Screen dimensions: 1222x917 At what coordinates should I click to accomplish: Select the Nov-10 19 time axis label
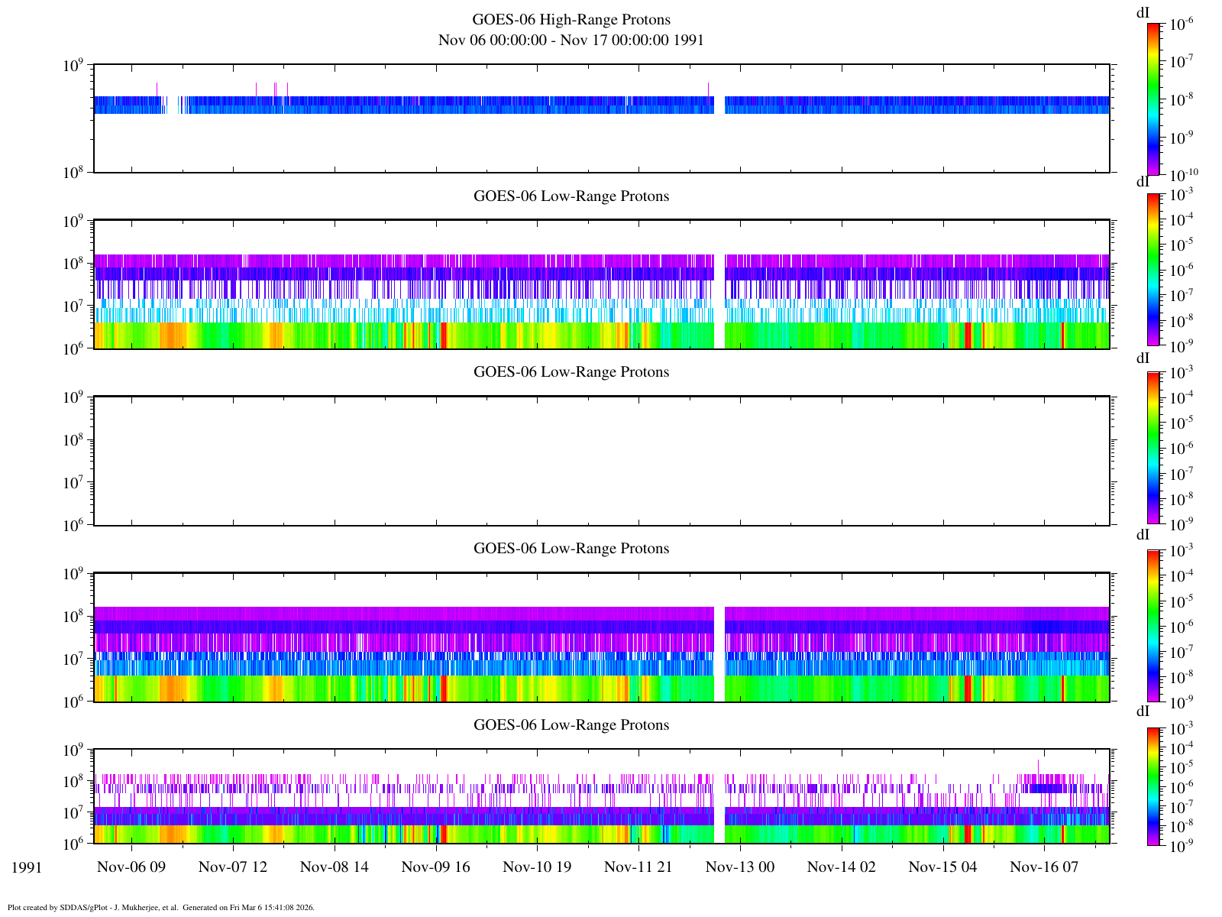click(537, 867)
